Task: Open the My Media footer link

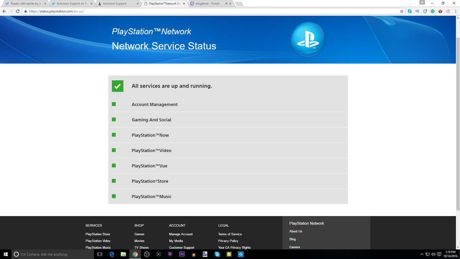Action: [x=176, y=241]
